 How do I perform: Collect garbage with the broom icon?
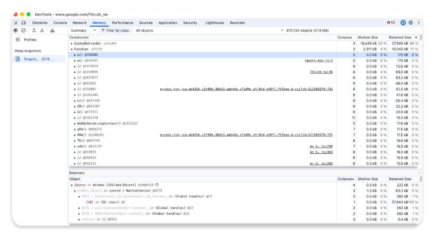[x=52, y=30]
